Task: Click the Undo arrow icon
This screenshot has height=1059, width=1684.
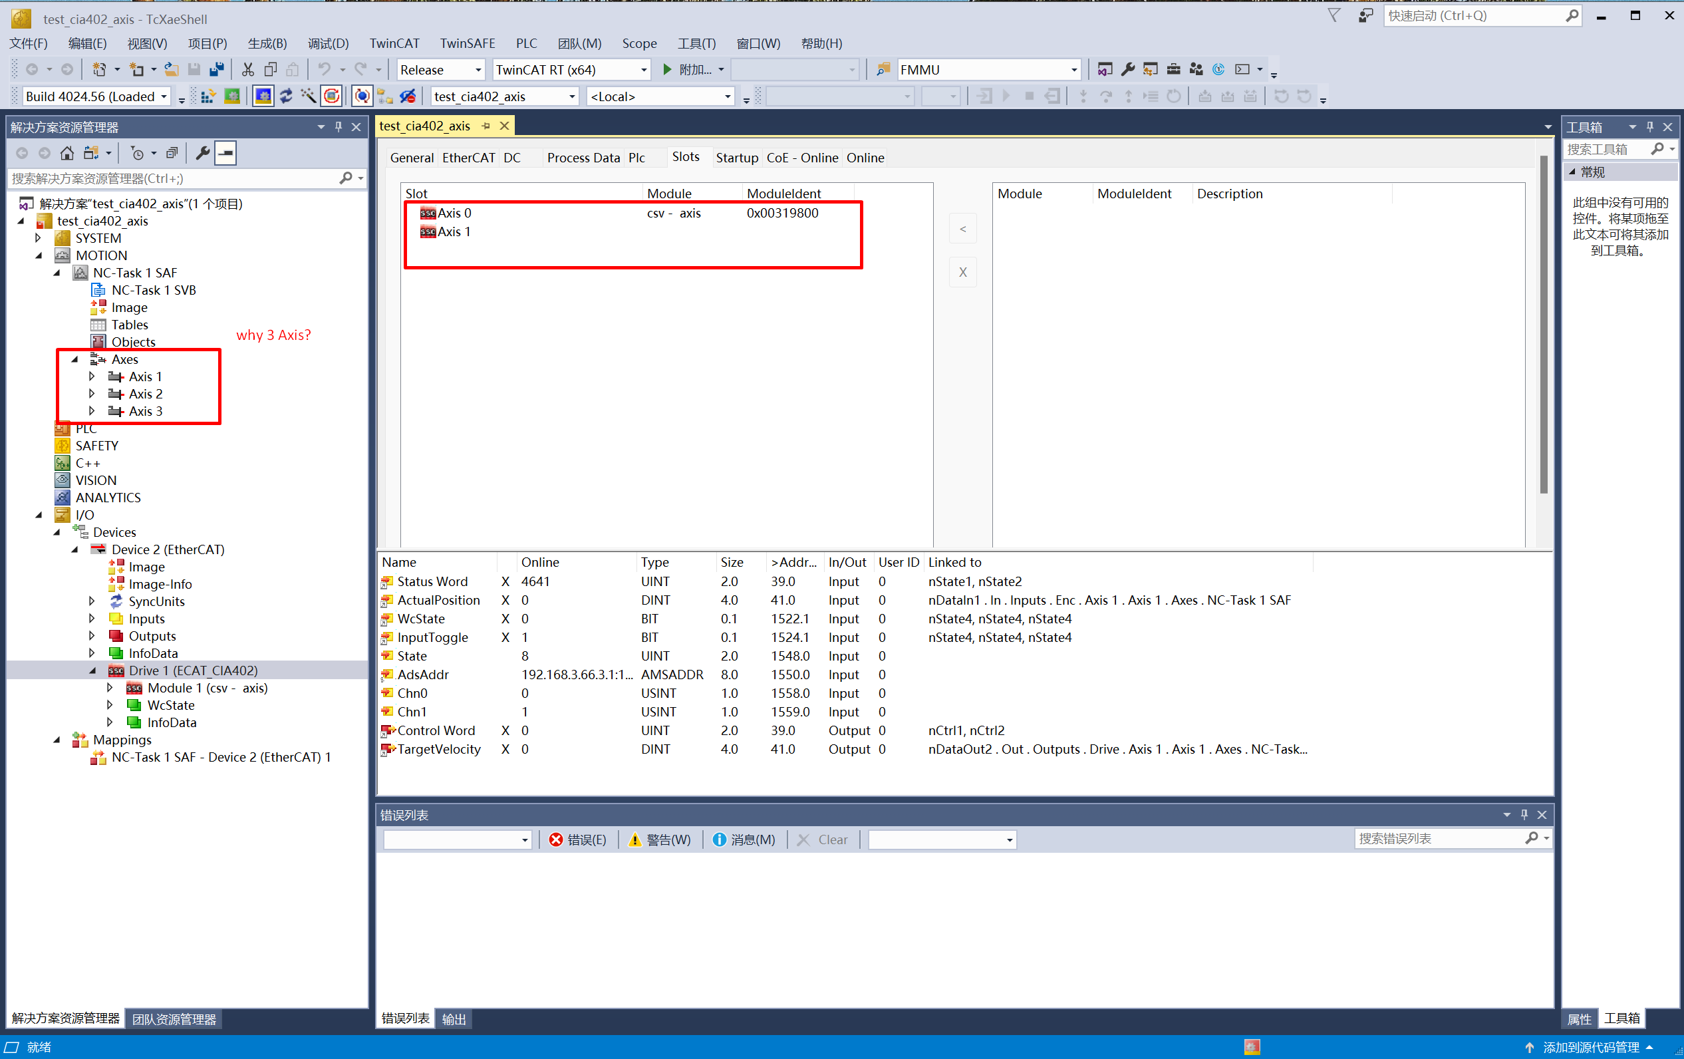Action: coord(325,69)
